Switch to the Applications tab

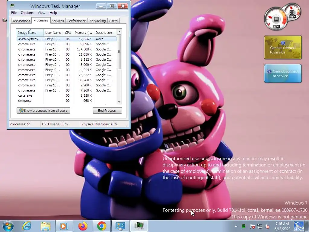[21, 21]
